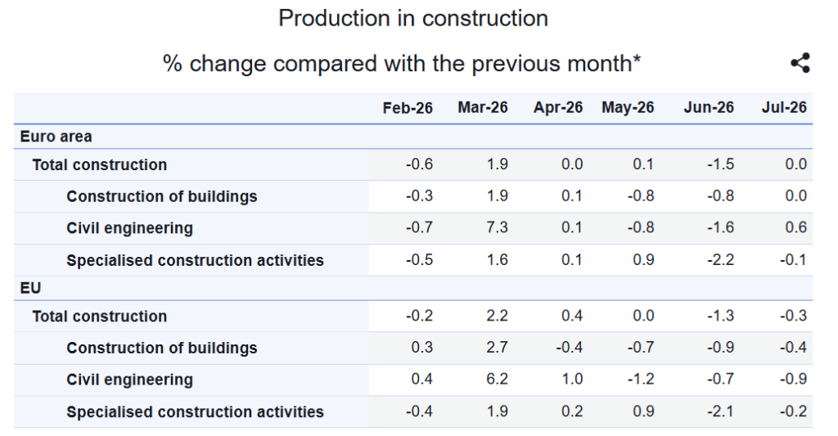Click the share icon beside the title
Viewport: 838px width, 436px height.
800,63
